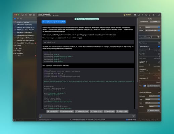Click Restore Defaults under Output preferences
The width and height of the screenshot is (174, 134).
(x=153, y=111)
